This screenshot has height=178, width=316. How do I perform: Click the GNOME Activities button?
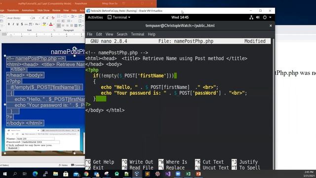pyautogui.click(x=95, y=17)
